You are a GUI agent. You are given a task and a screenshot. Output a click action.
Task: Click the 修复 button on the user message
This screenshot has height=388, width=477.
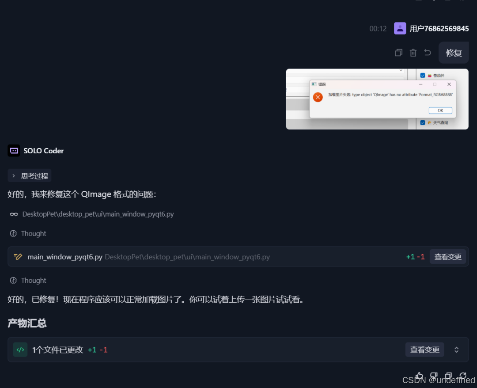[x=454, y=52]
